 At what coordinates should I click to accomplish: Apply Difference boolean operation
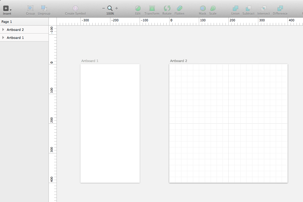coord(280,8)
